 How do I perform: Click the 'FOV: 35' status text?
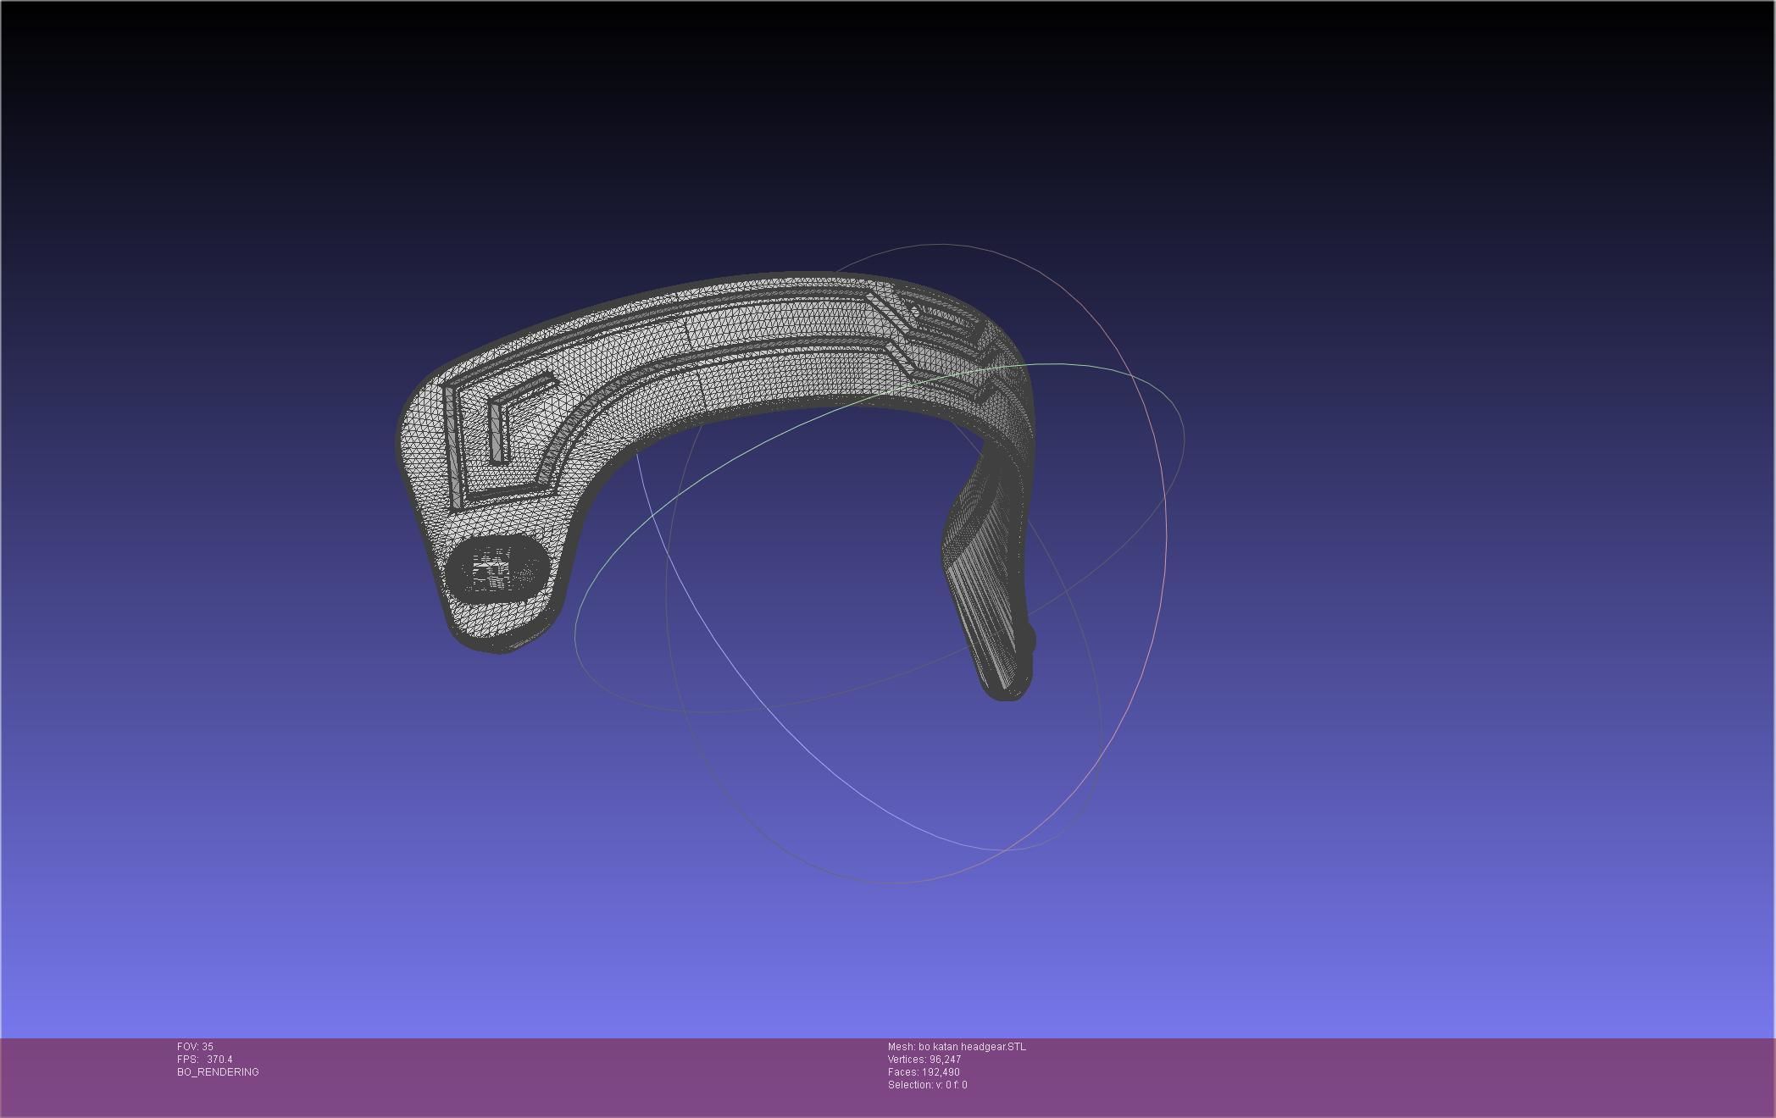195,1047
